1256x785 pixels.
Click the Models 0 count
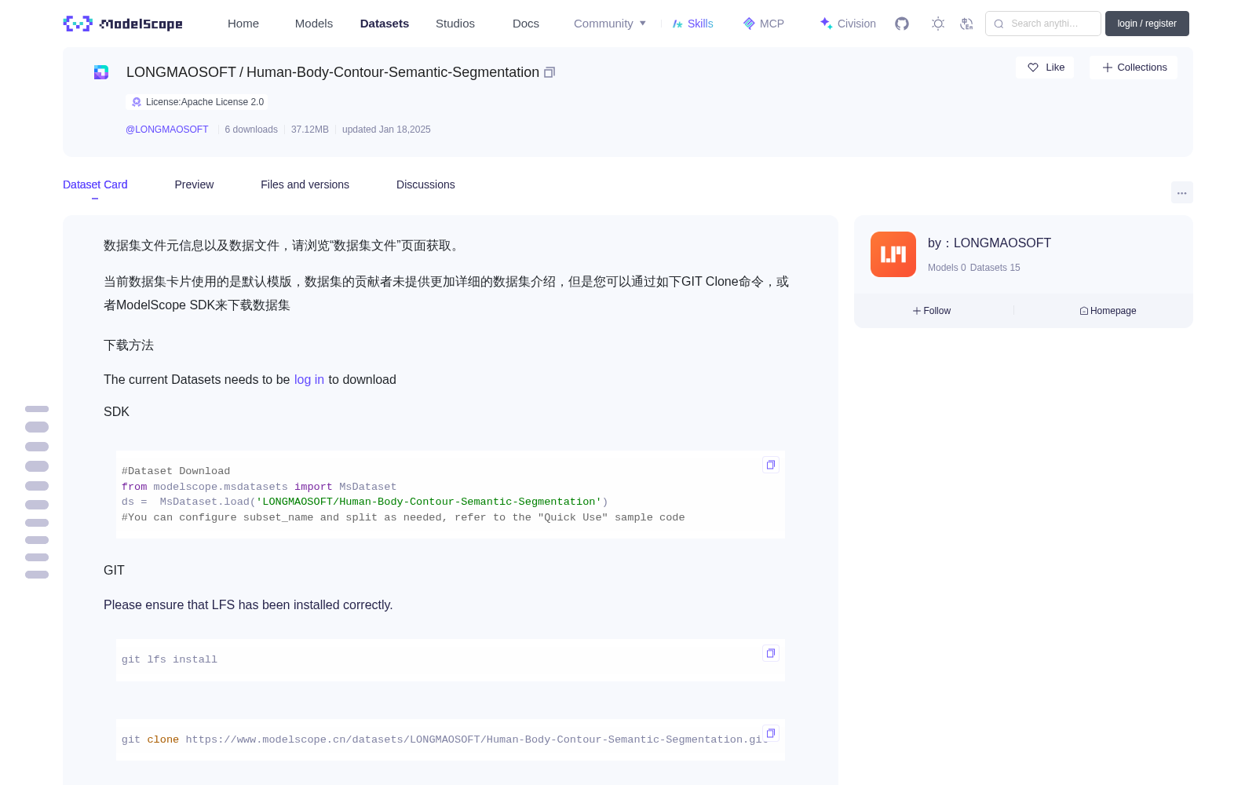[947, 268]
